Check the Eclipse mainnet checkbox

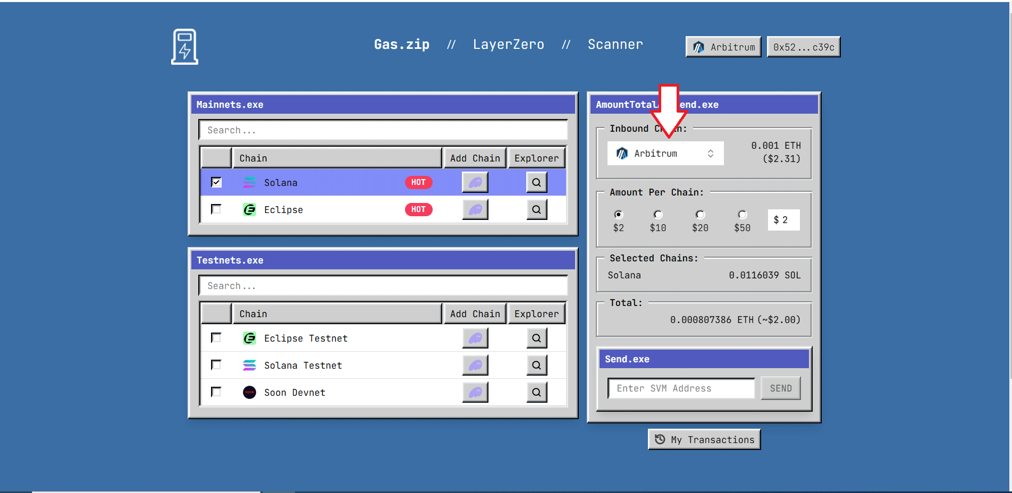point(216,209)
